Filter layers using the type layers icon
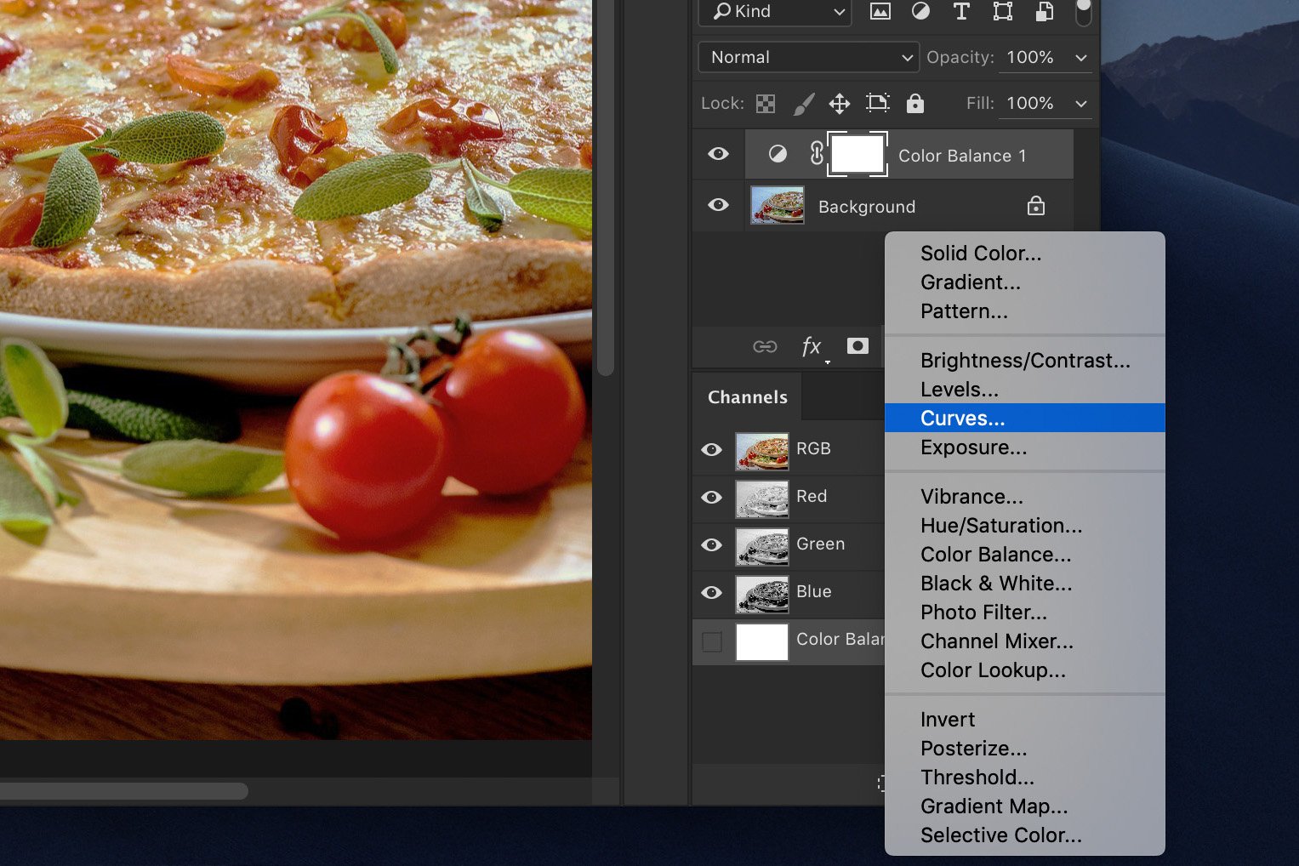Image resolution: width=1299 pixels, height=866 pixels. click(x=961, y=12)
